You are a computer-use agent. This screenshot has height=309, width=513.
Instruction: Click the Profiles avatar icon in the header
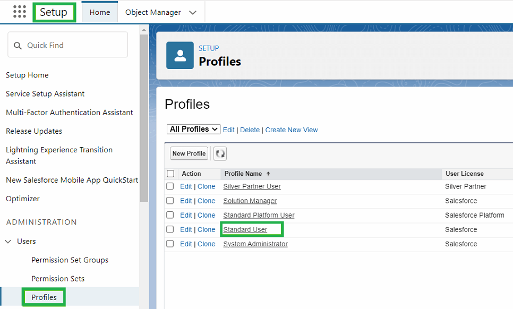point(179,55)
